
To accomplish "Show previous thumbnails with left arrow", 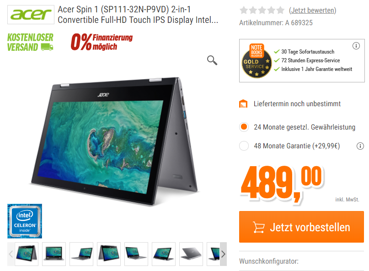I will pyautogui.click(x=11, y=254).
